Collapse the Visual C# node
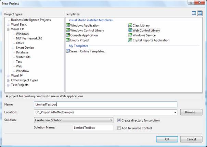 tap(8, 29)
